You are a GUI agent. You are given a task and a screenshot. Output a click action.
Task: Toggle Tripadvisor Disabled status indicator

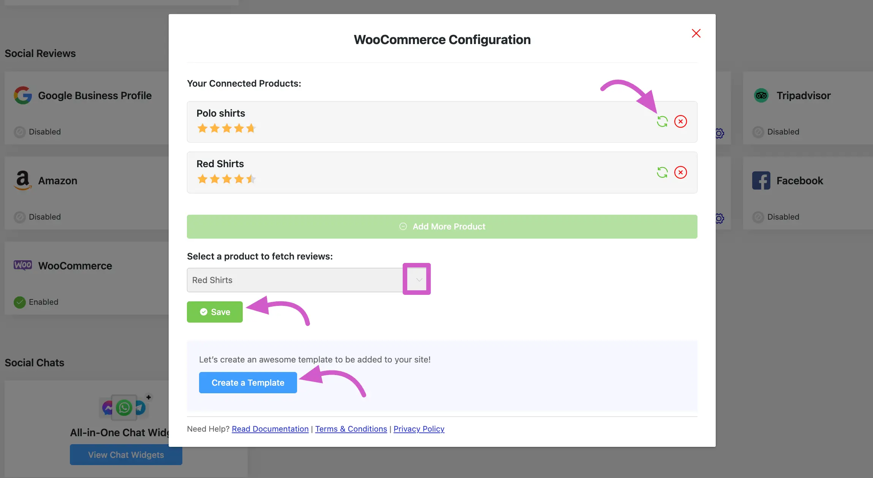point(758,132)
